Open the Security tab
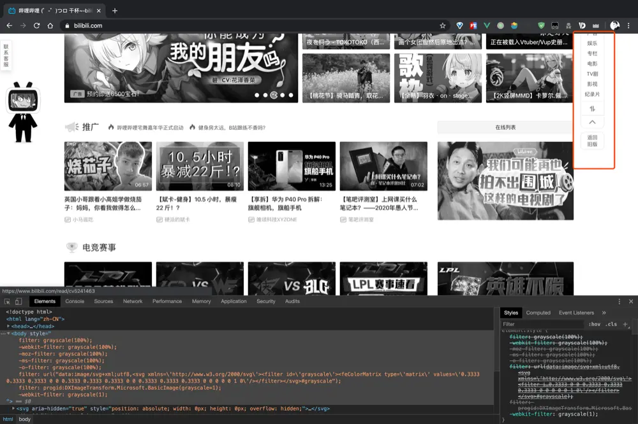The image size is (638, 424). pos(265,301)
